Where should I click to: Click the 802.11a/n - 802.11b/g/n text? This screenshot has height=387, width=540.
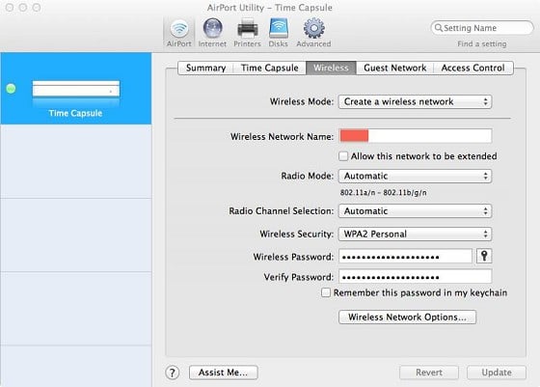click(384, 193)
